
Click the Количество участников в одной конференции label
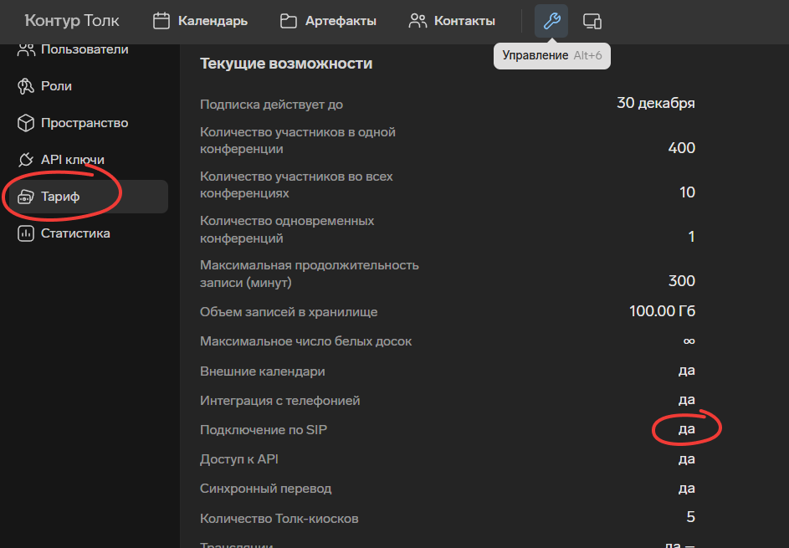[x=297, y=141]
